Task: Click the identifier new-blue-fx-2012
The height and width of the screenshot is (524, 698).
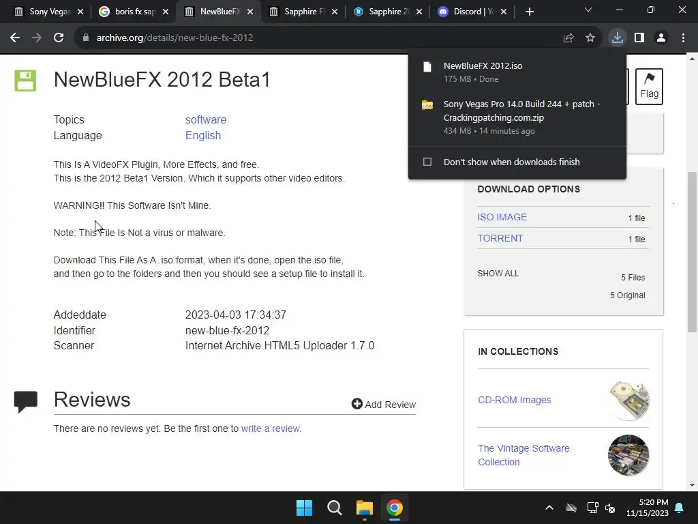Action: click(x=227, y=331)
